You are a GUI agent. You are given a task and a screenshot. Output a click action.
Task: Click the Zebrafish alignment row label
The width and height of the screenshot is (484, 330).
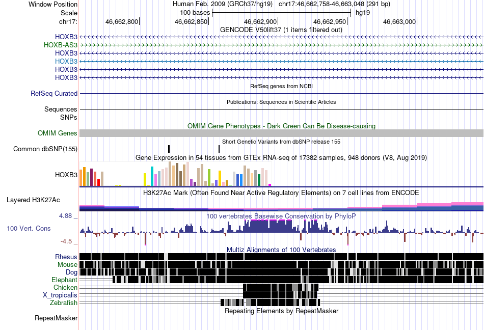(64, 303)
